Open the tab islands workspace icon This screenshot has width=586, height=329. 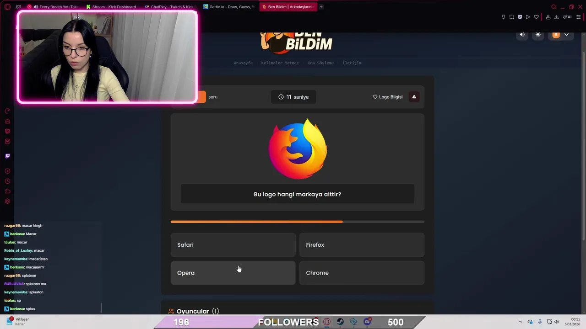click(18, 7)
